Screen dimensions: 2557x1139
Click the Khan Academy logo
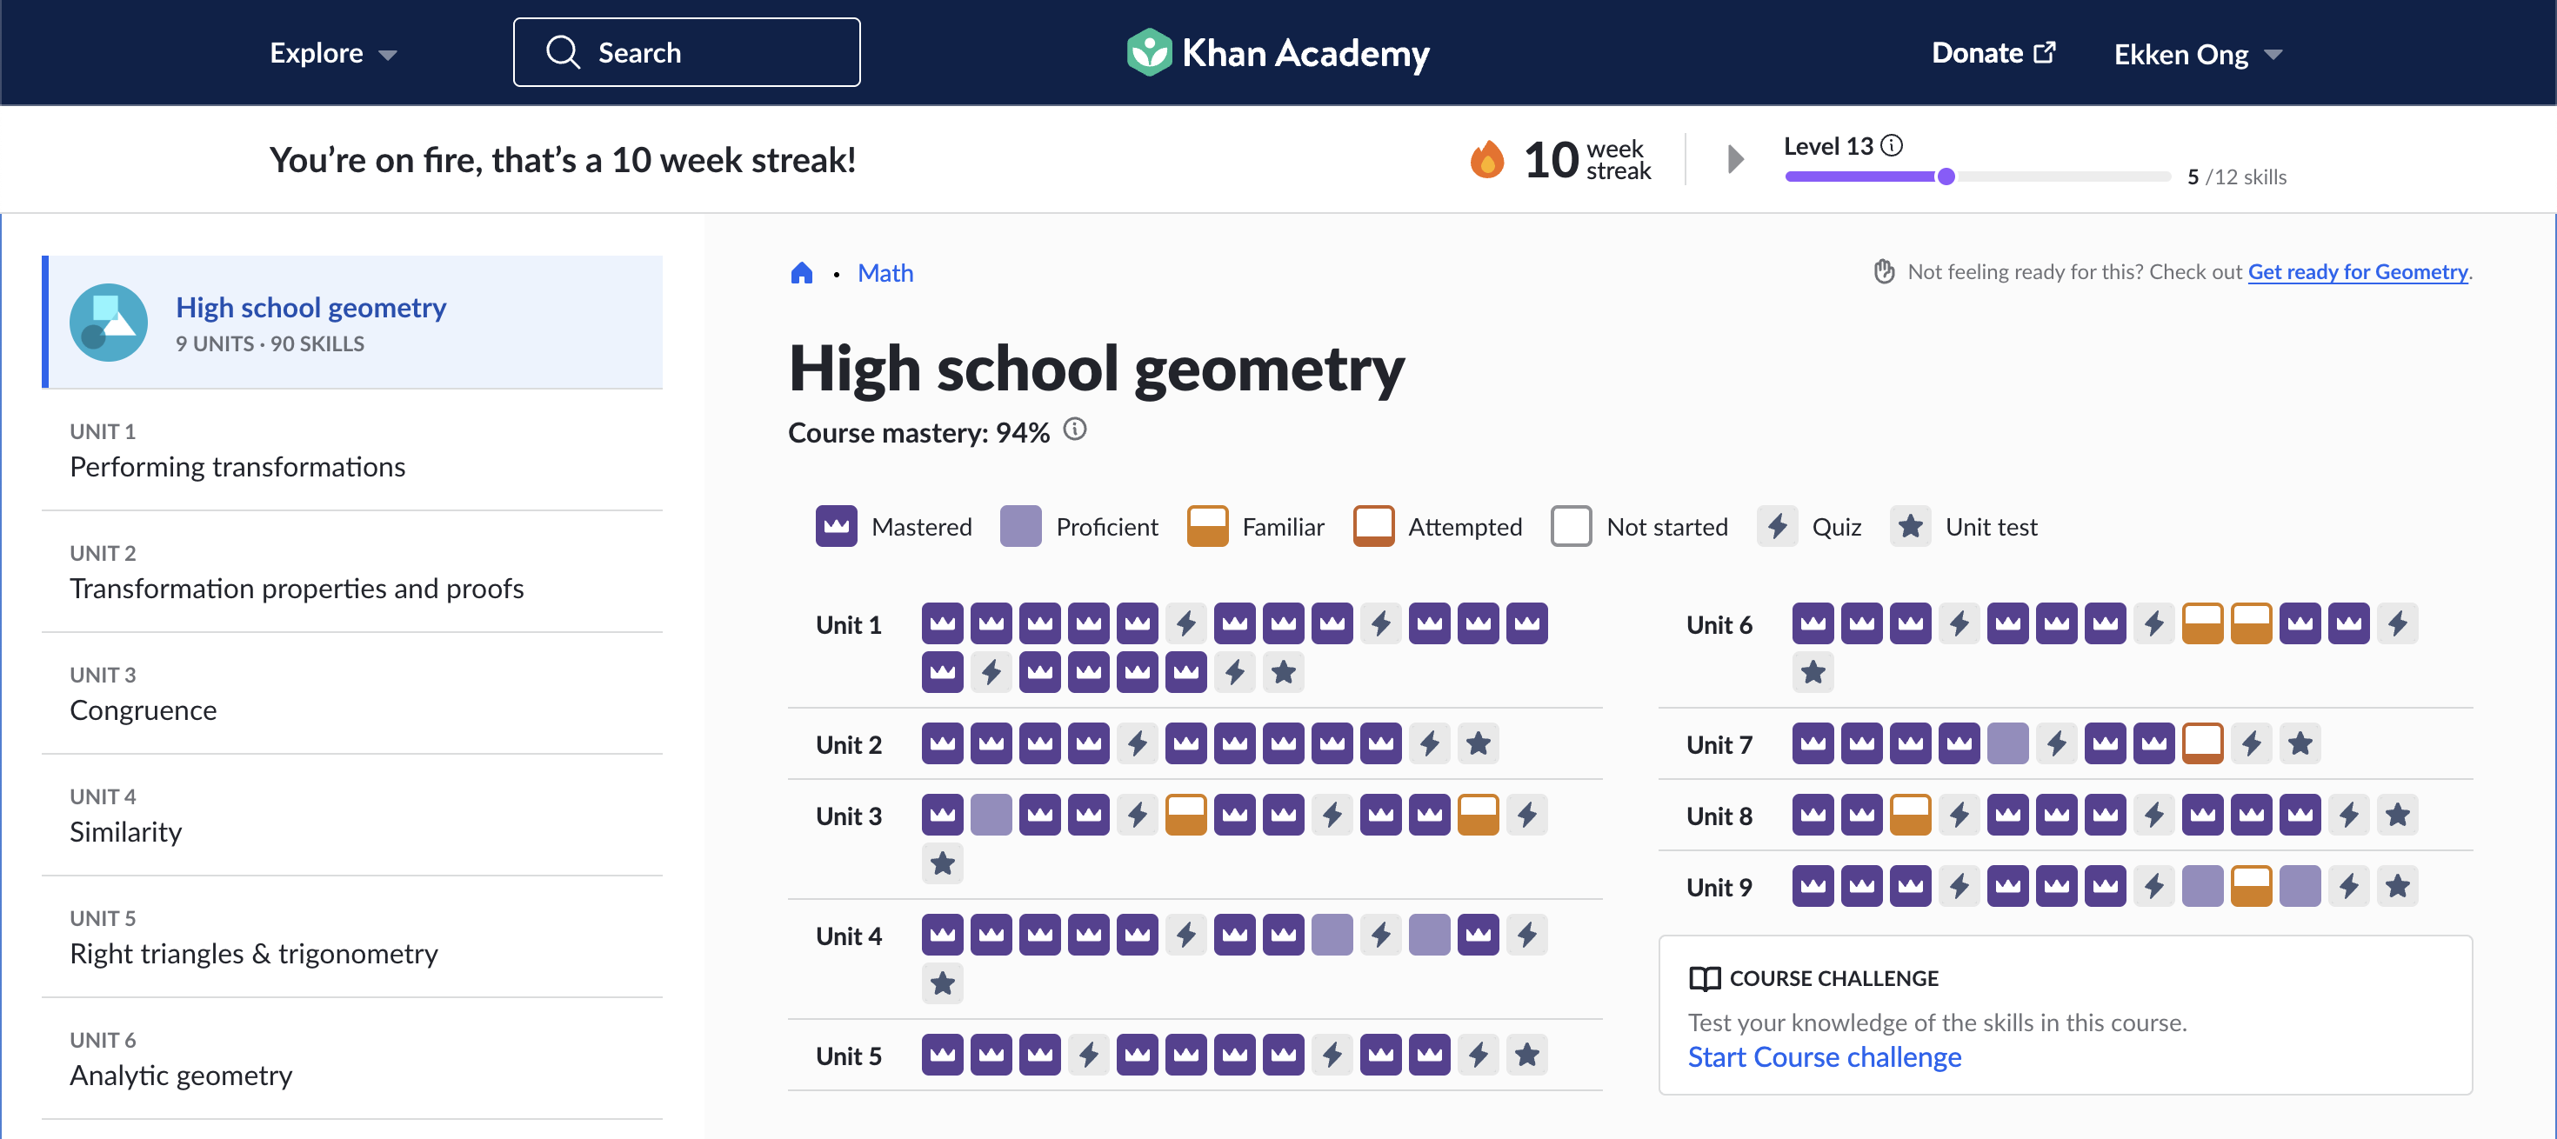1278,52
